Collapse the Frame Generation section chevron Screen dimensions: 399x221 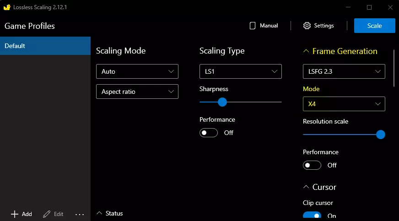tap(306, 51)
